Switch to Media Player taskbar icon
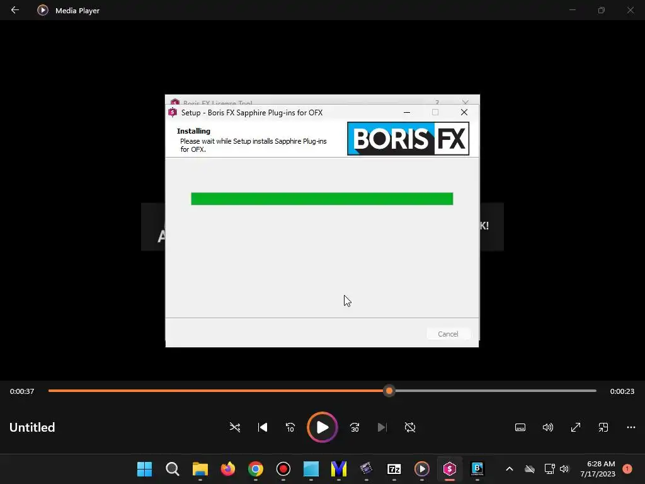The height and width of the screenshot is (484, 645). (421, 469)
